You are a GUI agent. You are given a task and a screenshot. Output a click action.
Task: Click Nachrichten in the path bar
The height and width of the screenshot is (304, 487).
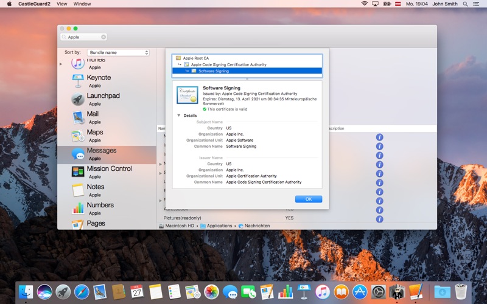click(x=254, y=226)
